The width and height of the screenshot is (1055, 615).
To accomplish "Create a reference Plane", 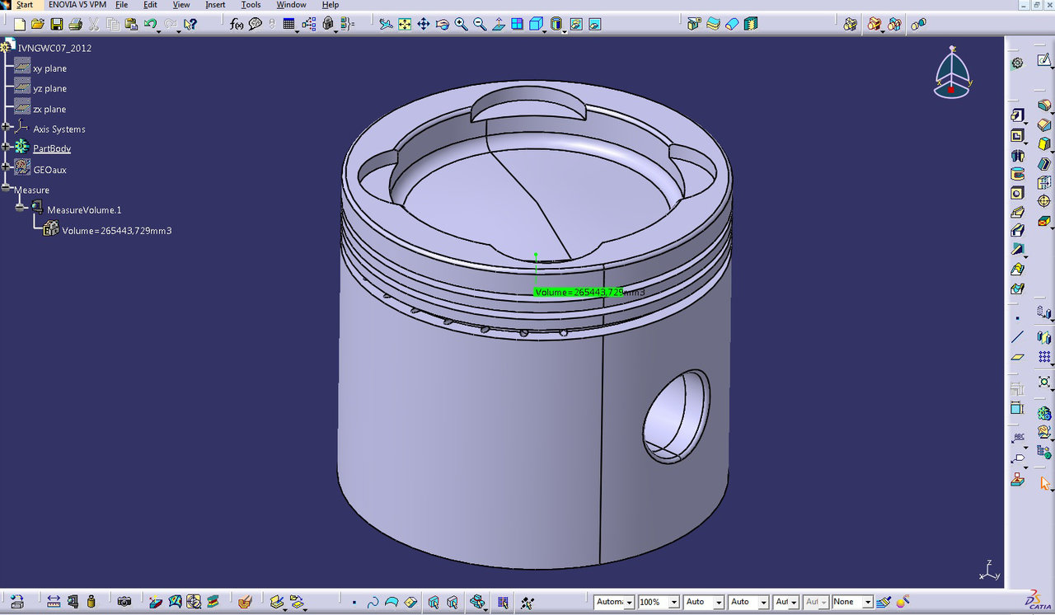I will (1018, 356).
